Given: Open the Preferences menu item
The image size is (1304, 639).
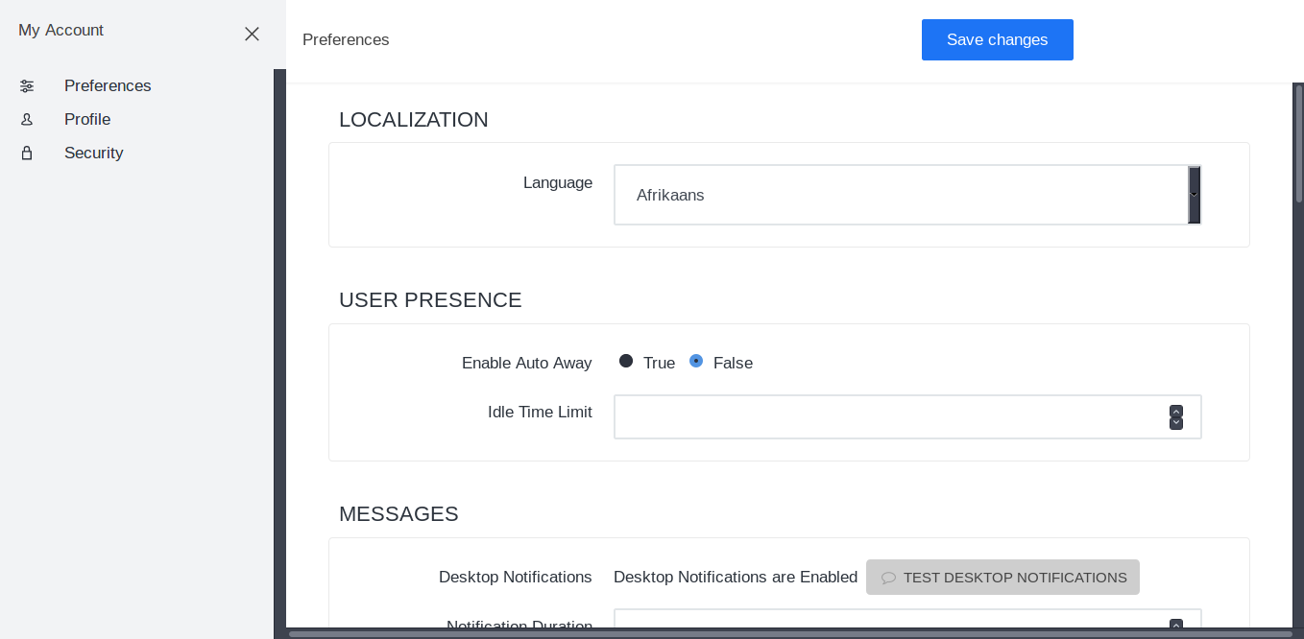Looking at the screenshot, I should (108, 86).
